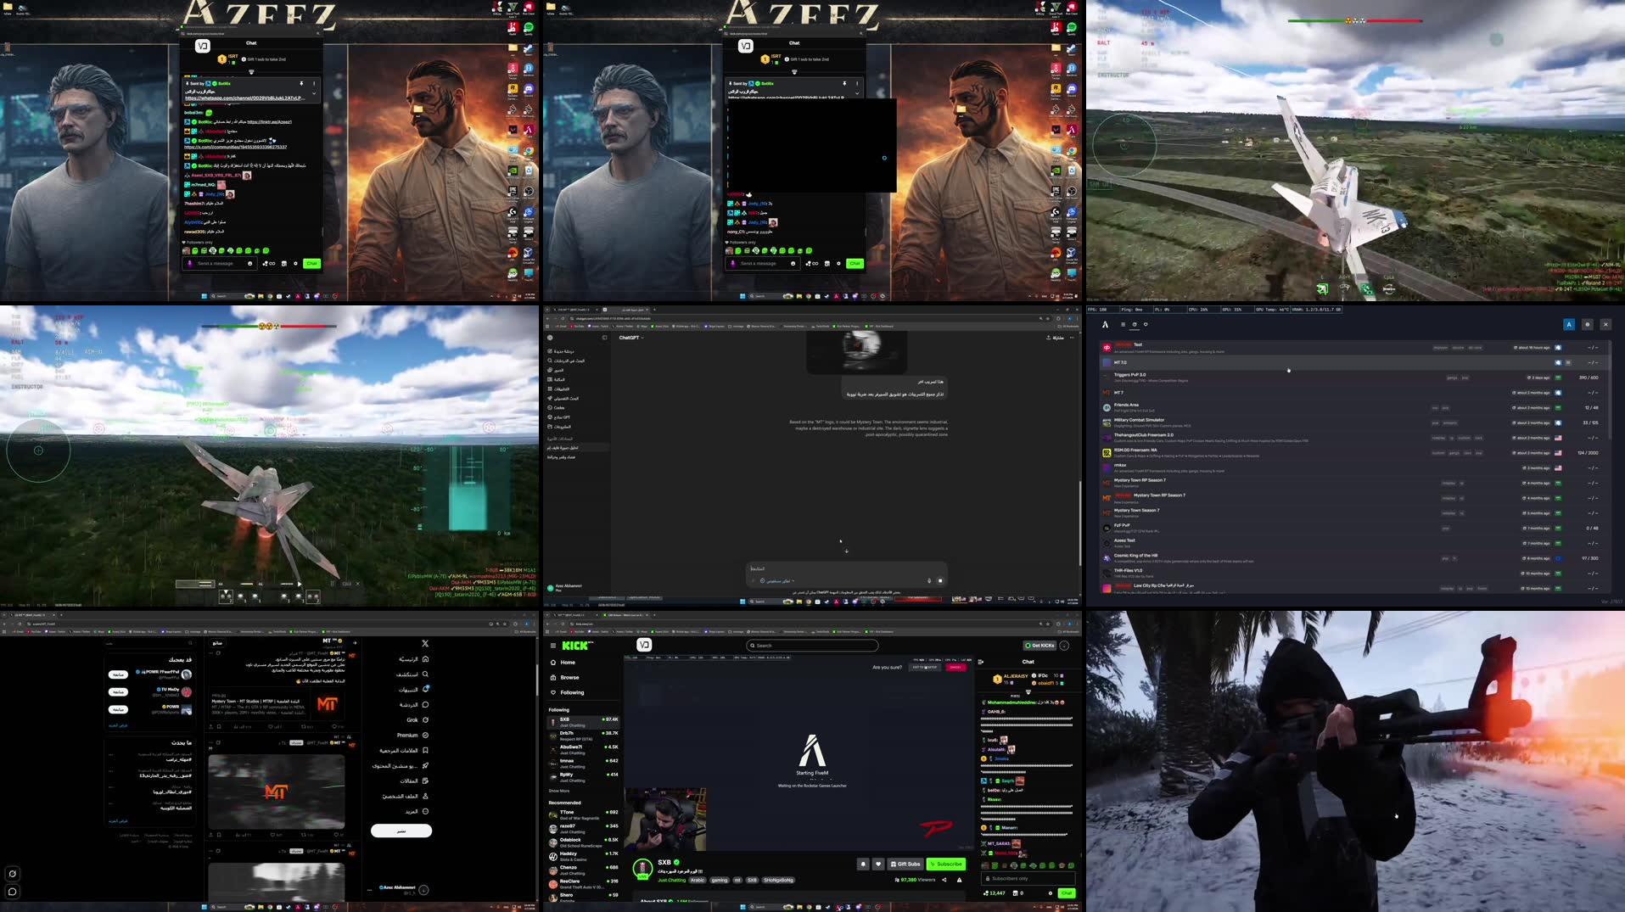Click the Bookmarks icon in the X sidebar
Screen dimensions: 1625x912
pyautogui.click(x=426, y=750)
